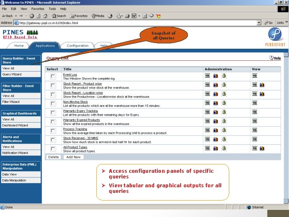Tick the Non-Moving Stock checkbox
The width and height of the screenshot is (289, 217).
click(x=53, y=104)
